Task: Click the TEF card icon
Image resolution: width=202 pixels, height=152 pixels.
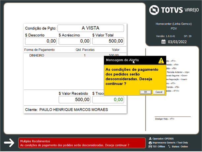Action: tap(150, 147)
